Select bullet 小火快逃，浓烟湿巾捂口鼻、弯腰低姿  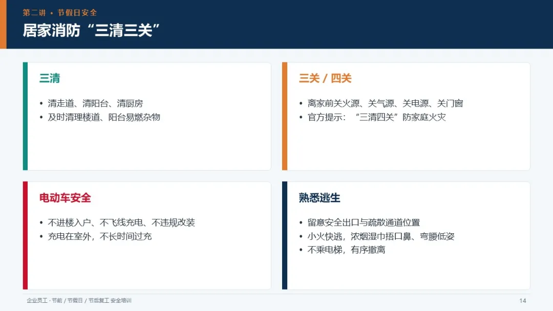381,236
